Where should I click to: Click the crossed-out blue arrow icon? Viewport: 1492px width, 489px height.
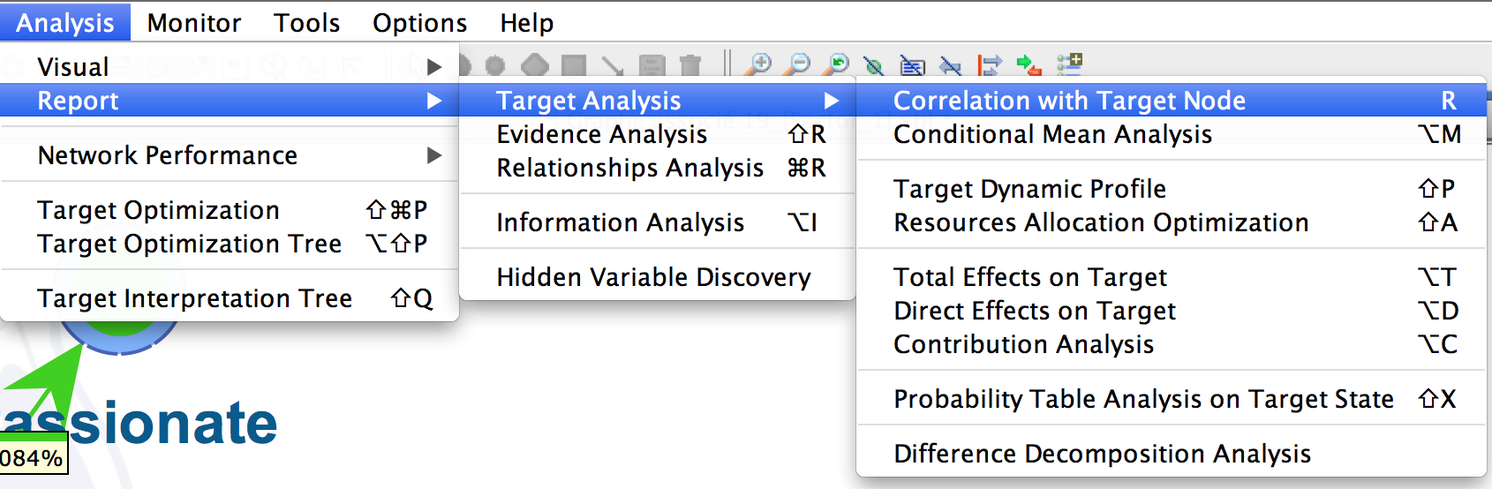[951, 65]
